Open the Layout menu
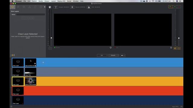 [x=53, y=1]
